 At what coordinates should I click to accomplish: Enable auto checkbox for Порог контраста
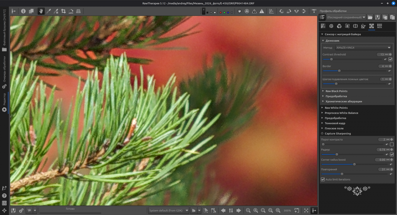click(x=392, y=145)
